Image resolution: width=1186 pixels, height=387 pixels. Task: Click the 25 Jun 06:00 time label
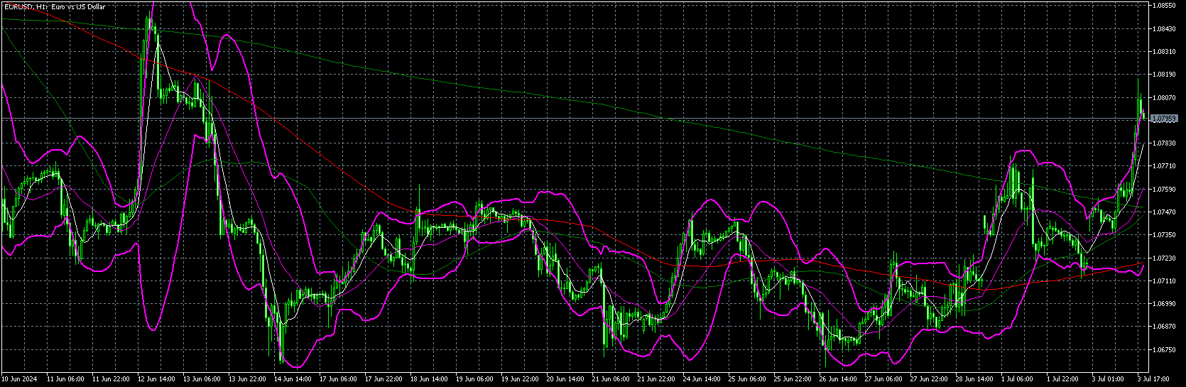point(747,381)
